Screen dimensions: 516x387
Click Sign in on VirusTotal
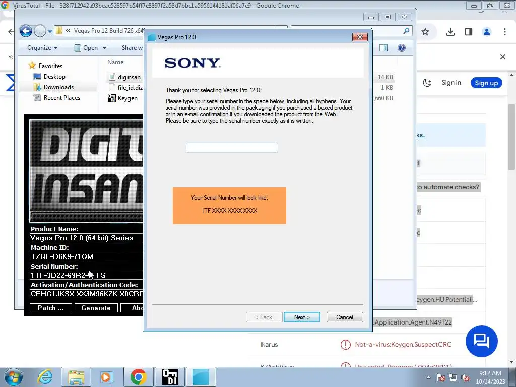[x=451, y=83]
